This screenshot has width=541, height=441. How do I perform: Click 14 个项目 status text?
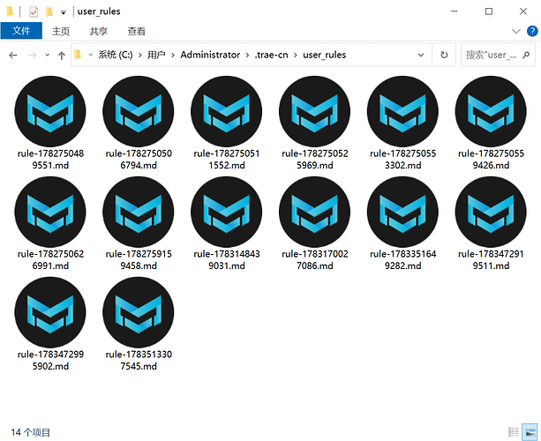(x=30, y=432)
